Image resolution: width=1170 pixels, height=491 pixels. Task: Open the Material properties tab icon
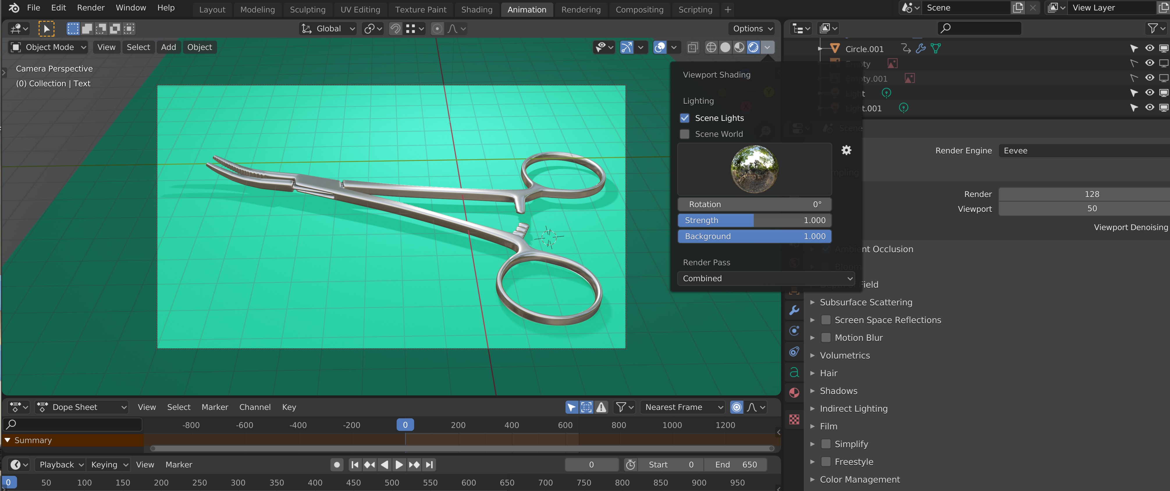pyautogui.click(x=794, y=393)
